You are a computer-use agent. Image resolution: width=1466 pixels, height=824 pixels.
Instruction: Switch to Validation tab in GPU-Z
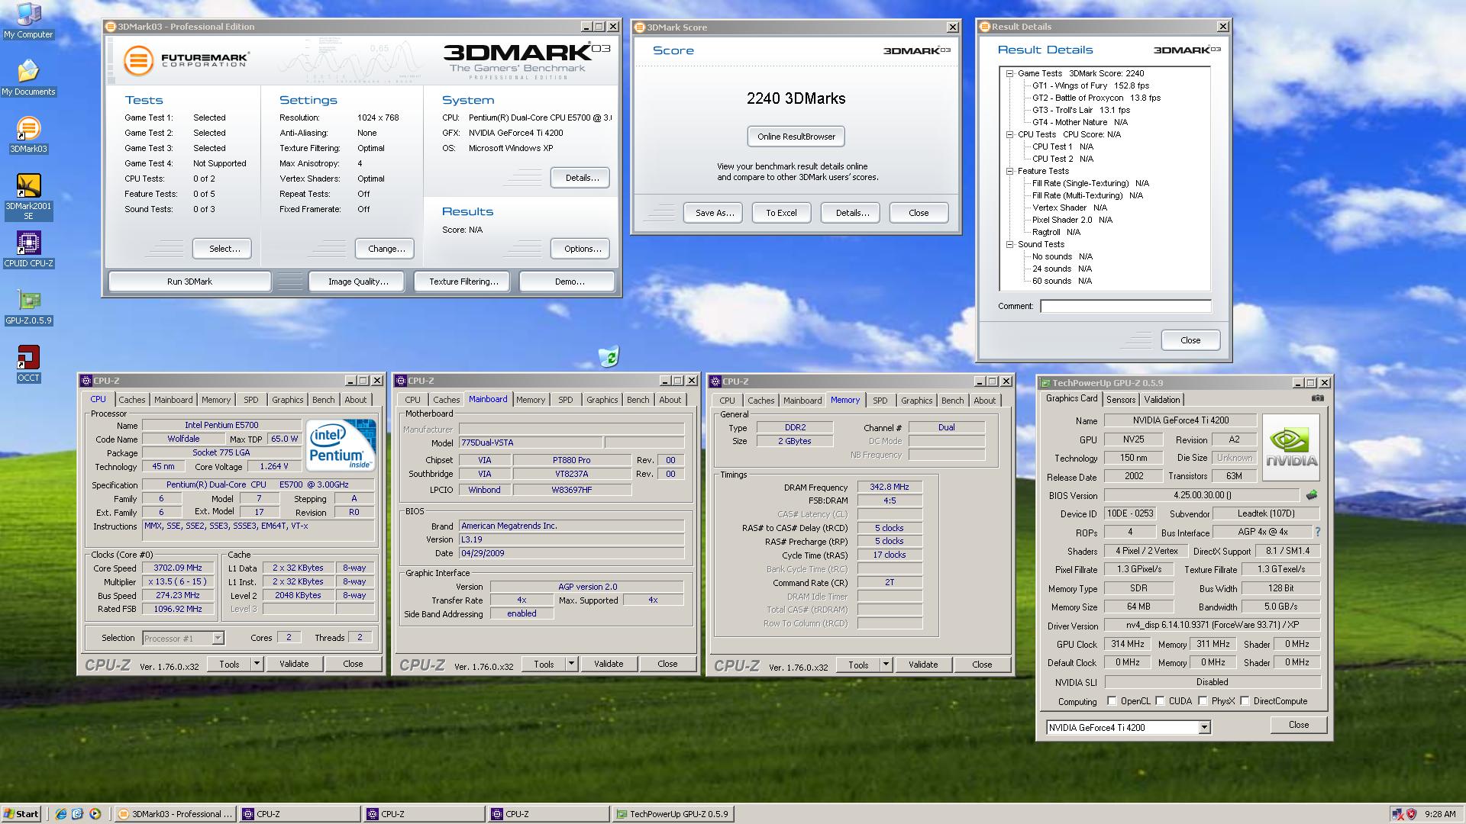pos(1162,399)
